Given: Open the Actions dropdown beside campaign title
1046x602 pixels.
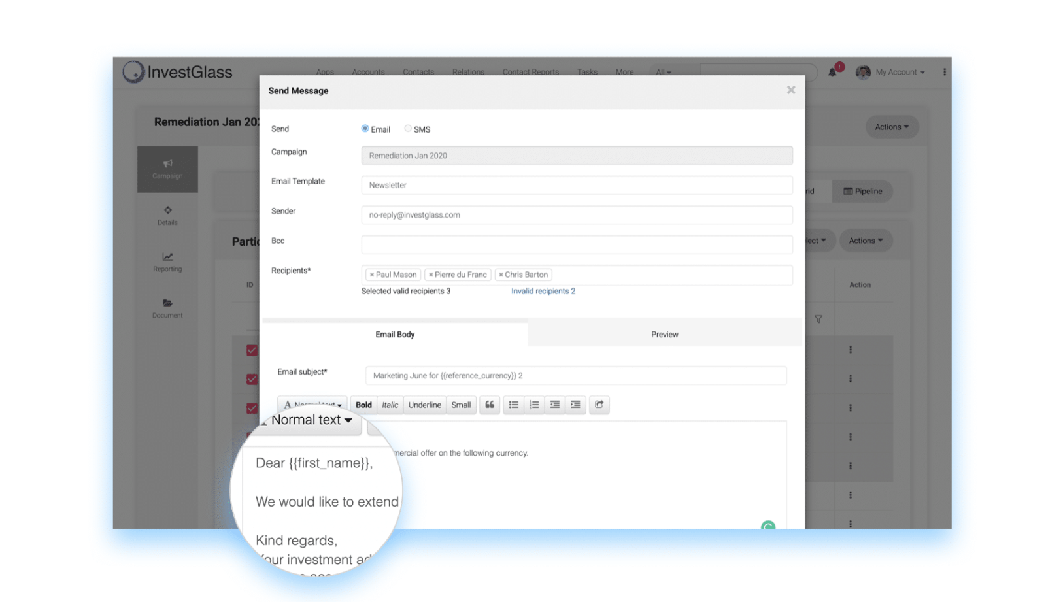Looking at the screenshot, I should pos(892,127).
